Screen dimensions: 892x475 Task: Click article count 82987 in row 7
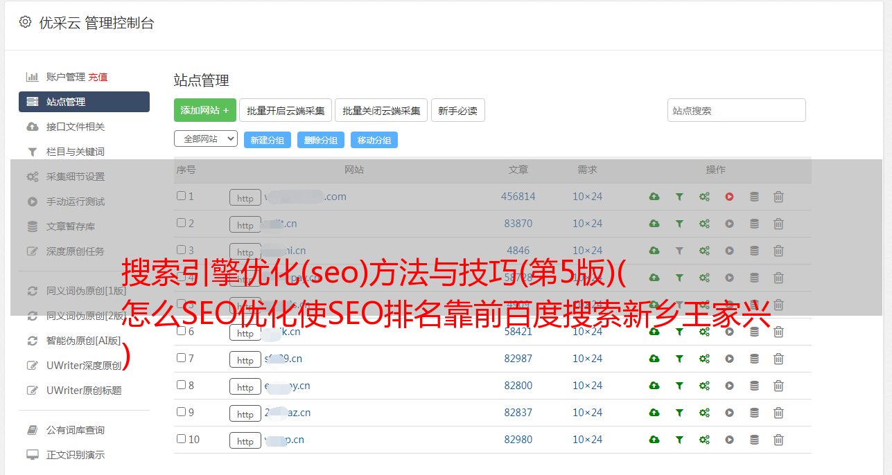(x=518, y=359)
